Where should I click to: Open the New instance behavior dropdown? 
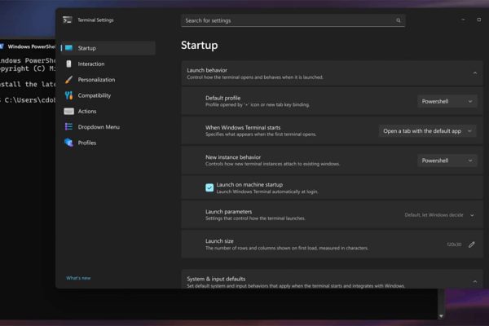(447, 161)
